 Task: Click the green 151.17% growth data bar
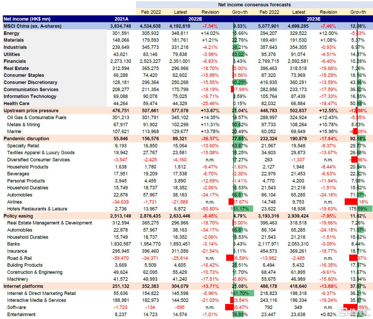(x=243, y=209)
